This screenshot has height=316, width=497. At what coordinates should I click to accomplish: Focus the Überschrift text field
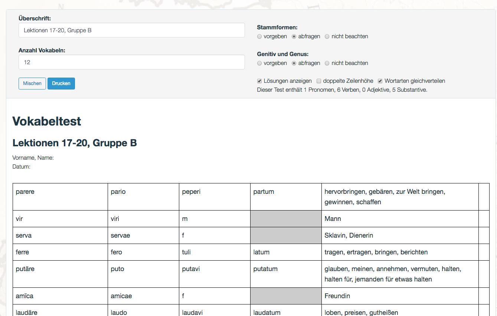point(131,30)
